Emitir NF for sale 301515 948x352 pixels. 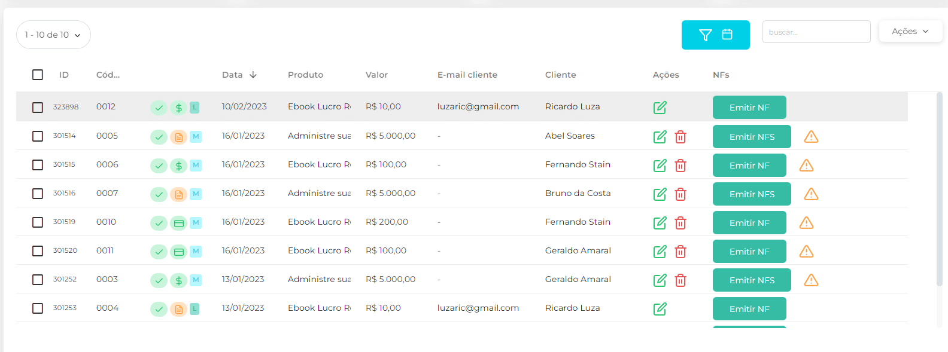pos(749,166)
